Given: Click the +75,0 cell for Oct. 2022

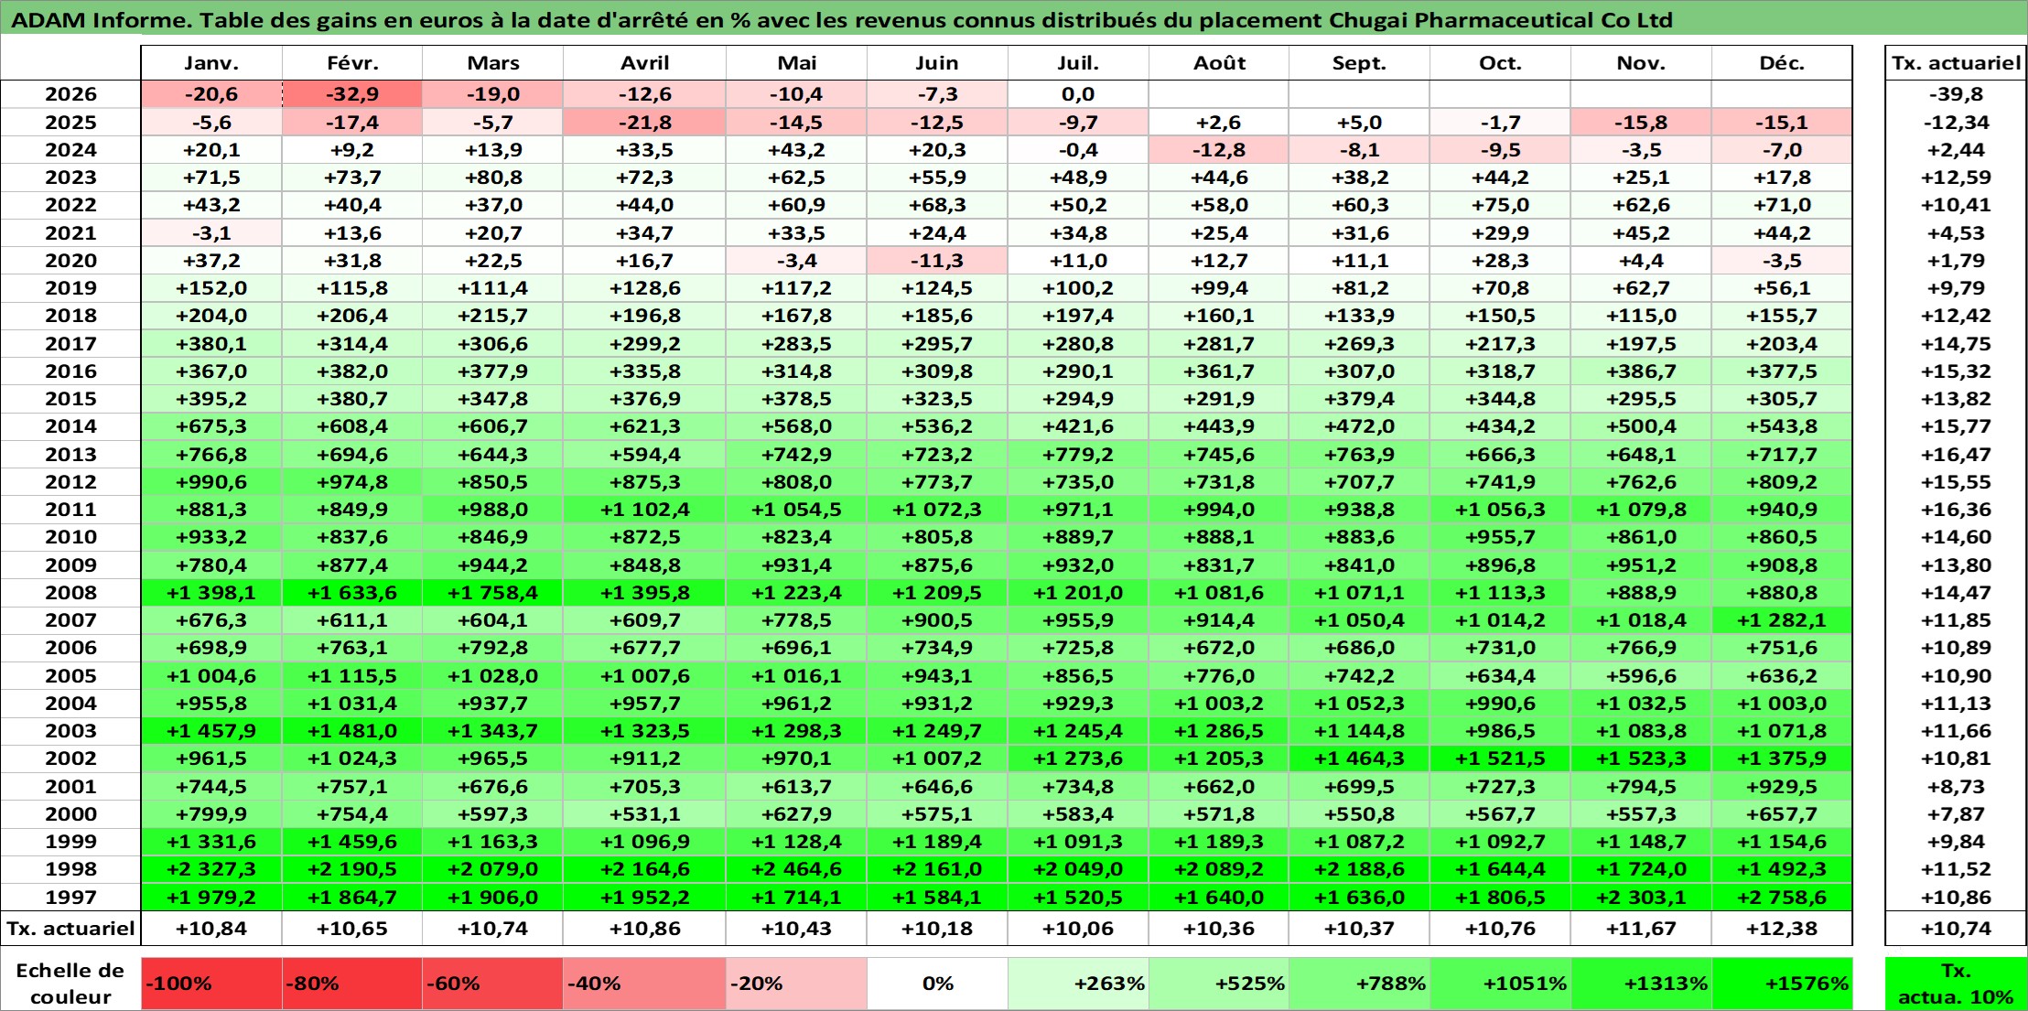Looking at the screenshot, I should tap(1500, 205).
